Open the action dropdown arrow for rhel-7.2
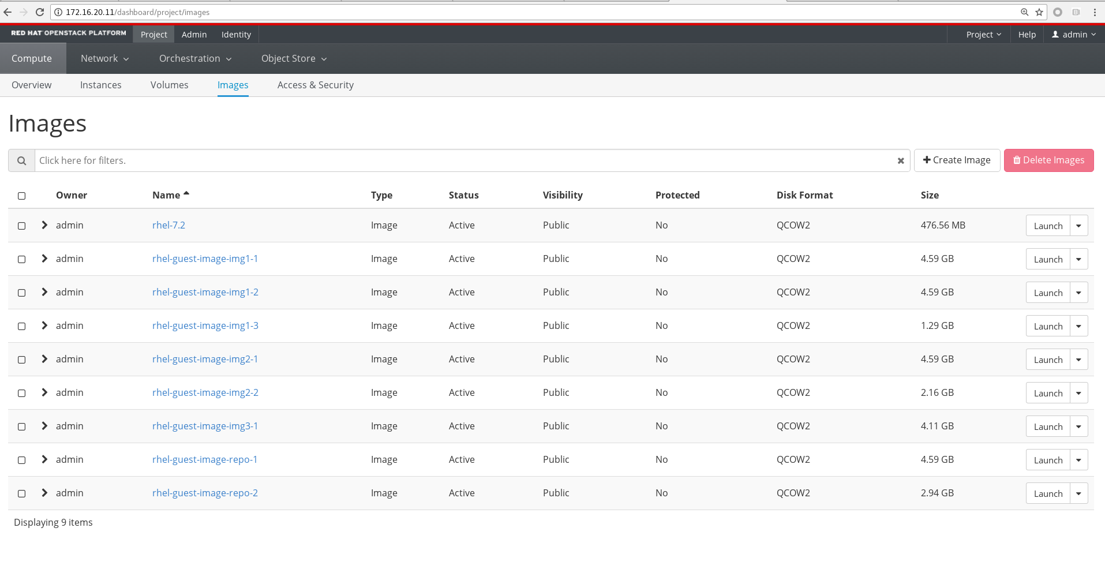 1079,226
